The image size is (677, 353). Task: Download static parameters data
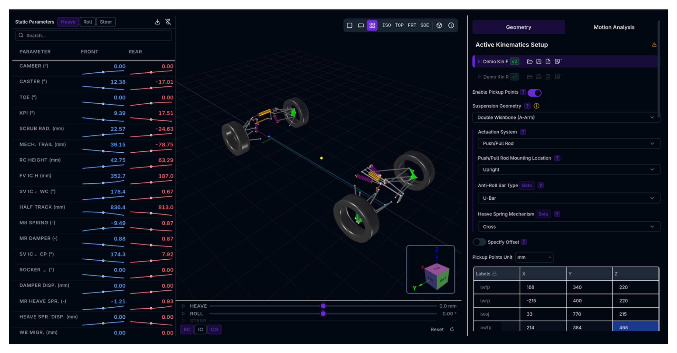157,22
